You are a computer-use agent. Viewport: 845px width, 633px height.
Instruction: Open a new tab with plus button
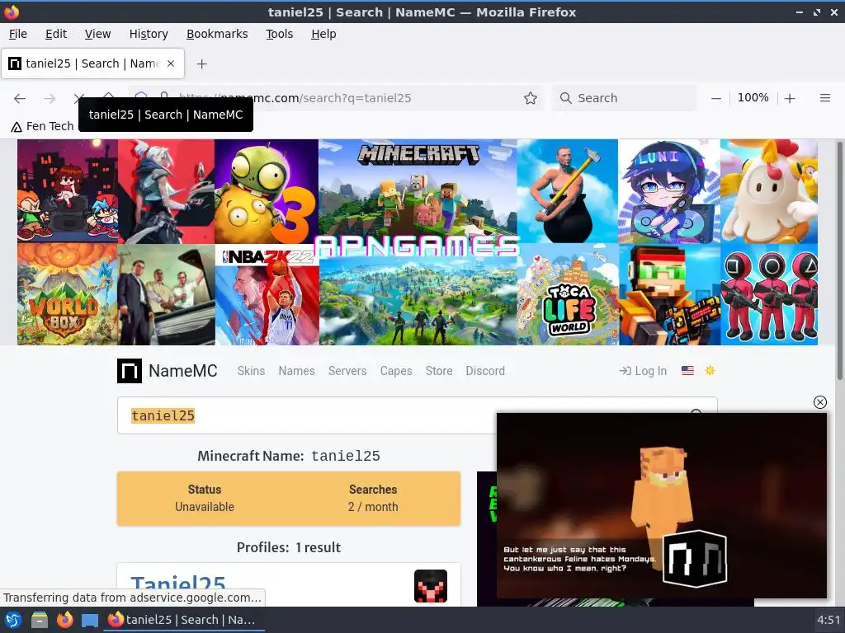pos(201,64)
